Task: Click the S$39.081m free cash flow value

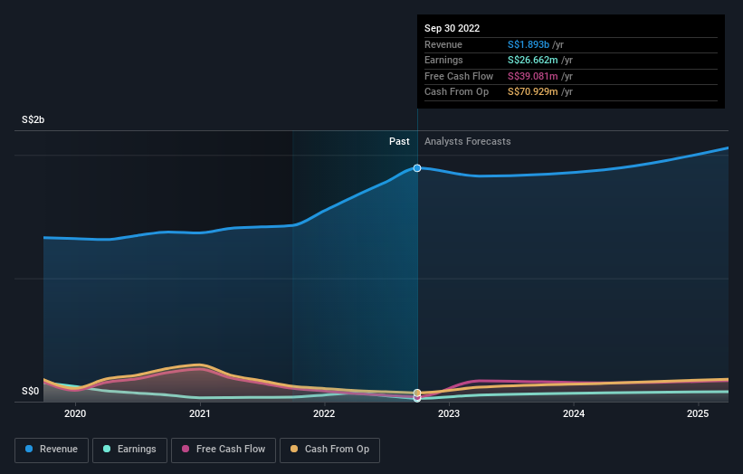Action: click(x=533, y=76)
